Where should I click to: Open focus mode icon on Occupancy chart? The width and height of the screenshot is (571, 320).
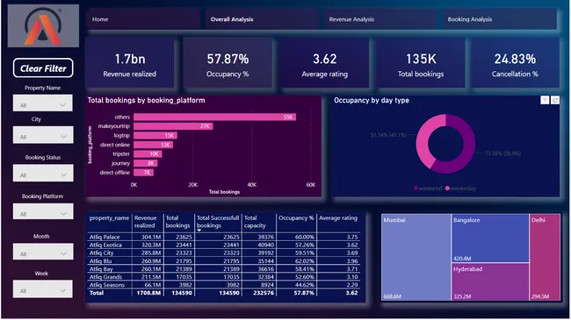555,100
